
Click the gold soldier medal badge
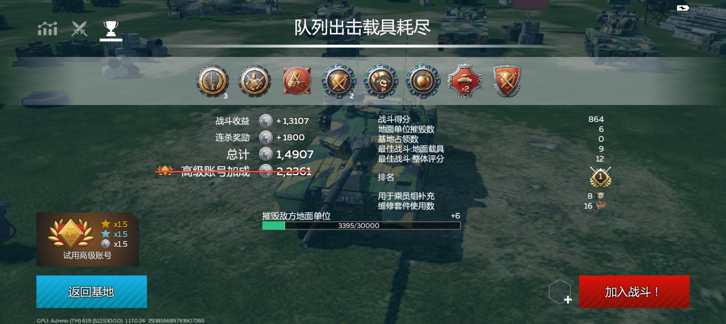(254, 81)
